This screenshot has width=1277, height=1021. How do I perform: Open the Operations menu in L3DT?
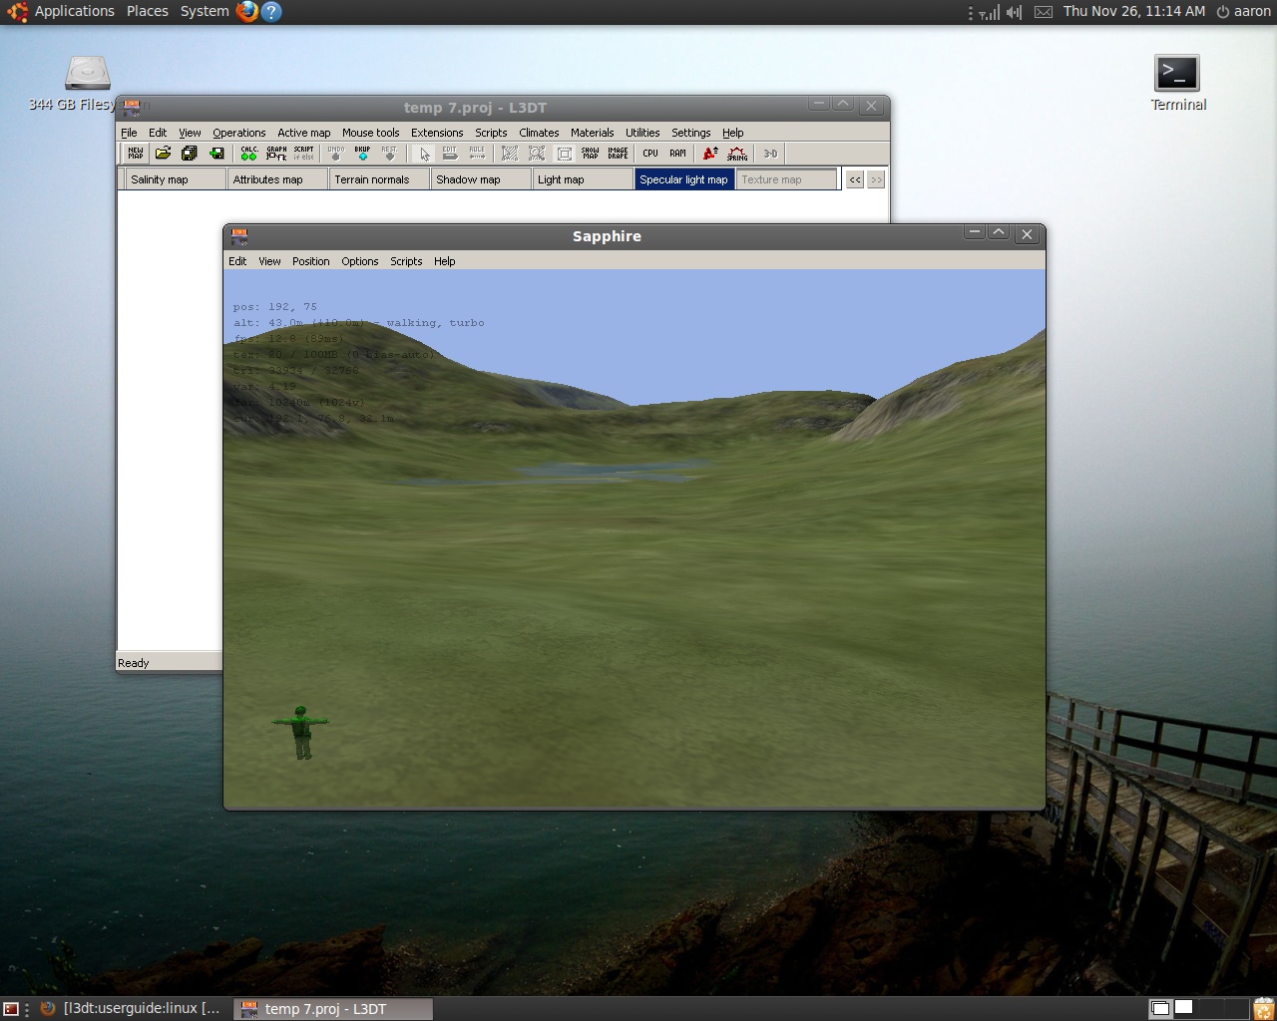click(x=238, y=133)
